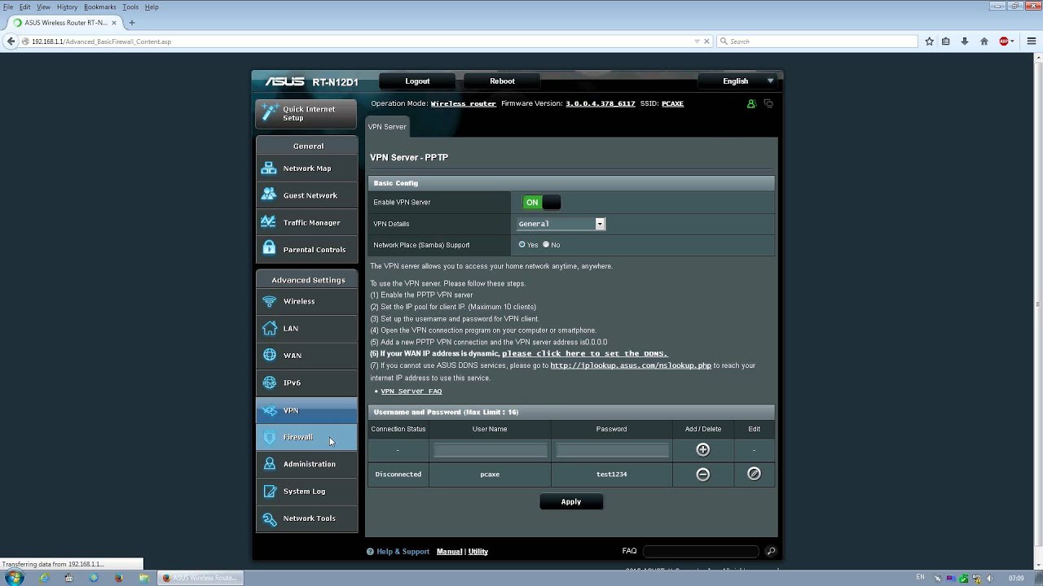Open the bookmarks list icon
The image size is (1043, 586).
pyautogui.click(x=946, y=42)
